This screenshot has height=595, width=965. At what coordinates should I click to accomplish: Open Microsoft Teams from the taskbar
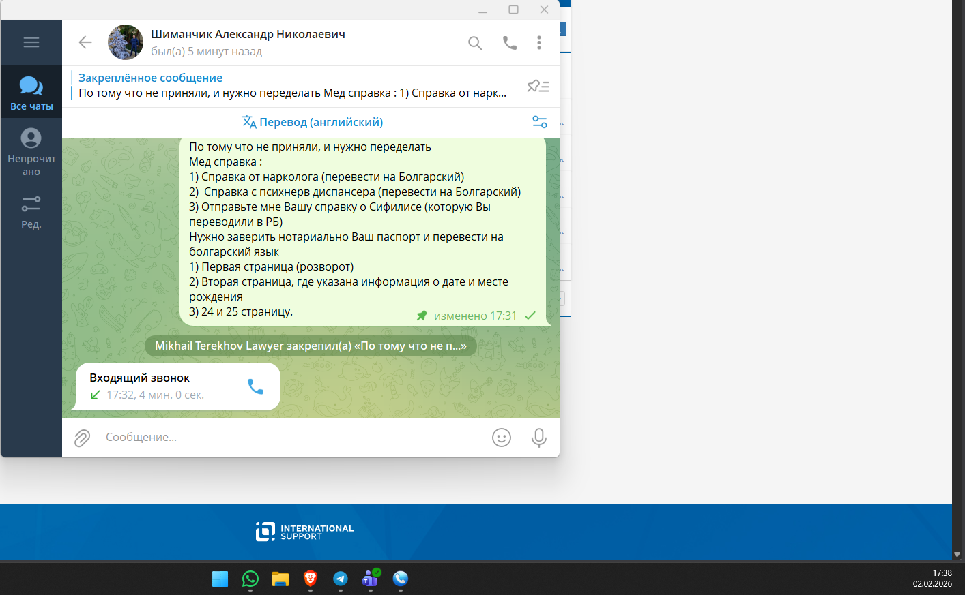[x=371, y=579]
